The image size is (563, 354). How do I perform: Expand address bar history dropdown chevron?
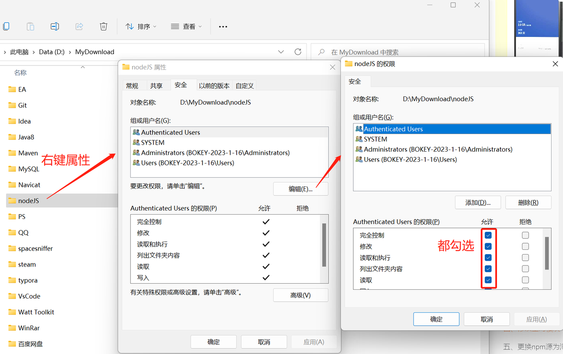coord(281,52)
